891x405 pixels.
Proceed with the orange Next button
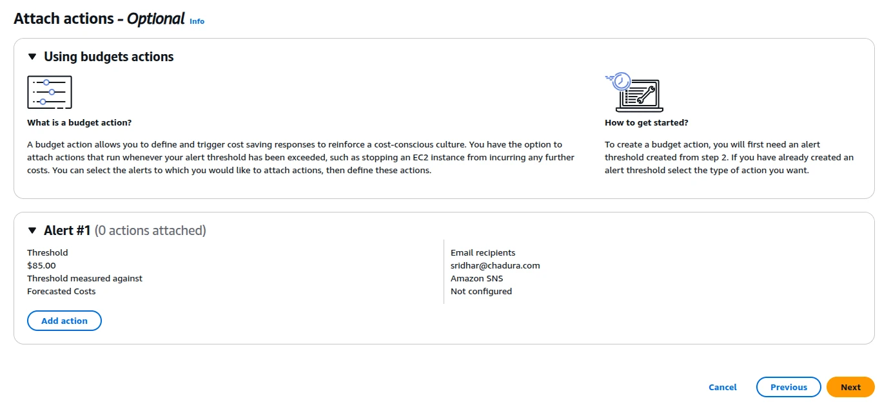point(850,387)
